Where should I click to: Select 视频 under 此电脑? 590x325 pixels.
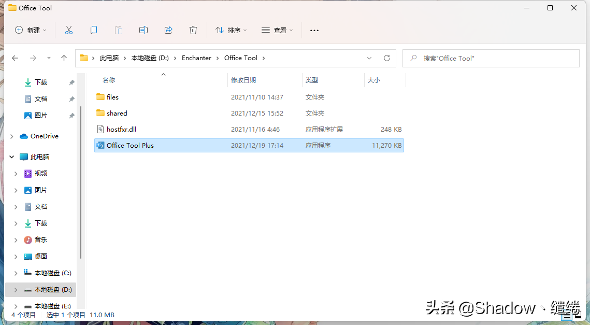point(41,173)
